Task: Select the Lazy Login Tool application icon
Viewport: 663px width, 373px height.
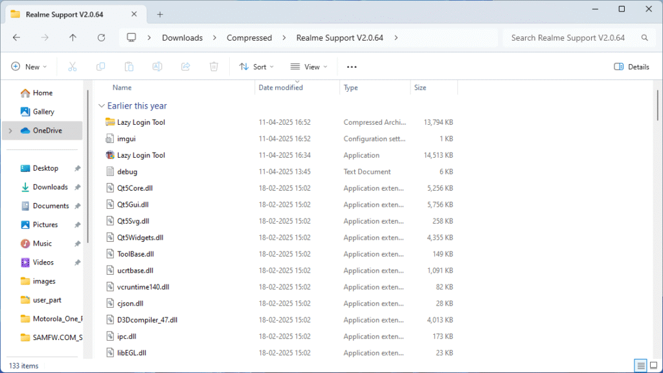Action: (110, 155)
